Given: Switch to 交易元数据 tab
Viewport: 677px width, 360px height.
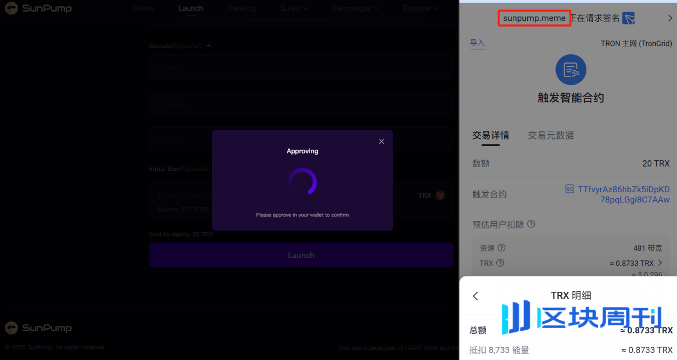Looking at the screenshot, I should (x=551, y=135).
